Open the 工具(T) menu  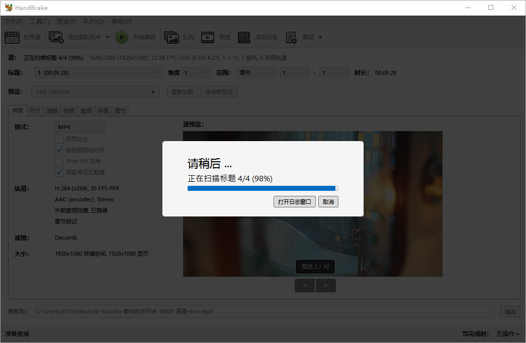pos(40,22)
